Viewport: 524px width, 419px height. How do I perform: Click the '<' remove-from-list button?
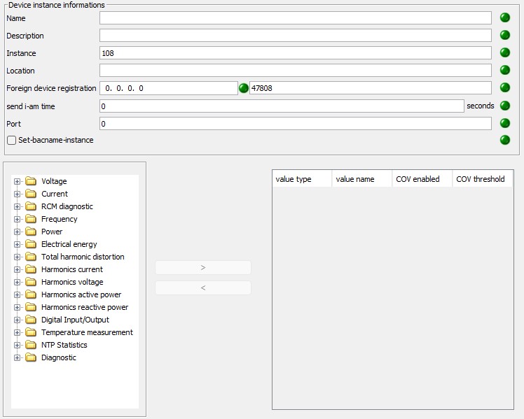[202, 287]
